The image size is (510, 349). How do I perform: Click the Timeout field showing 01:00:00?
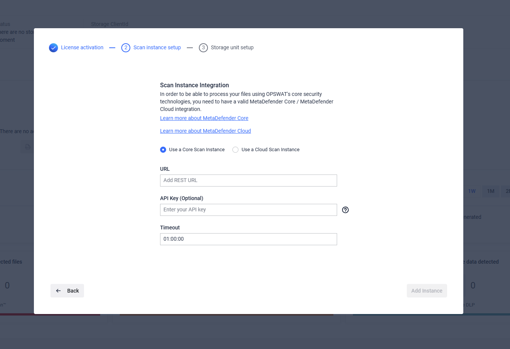click(249, 239)
